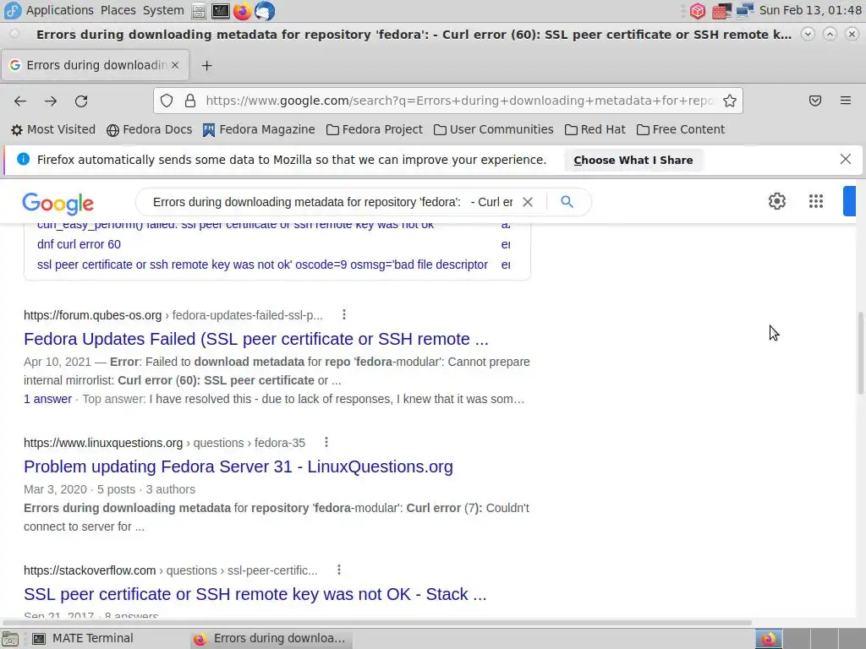Viewport: 866px width, 649px height.
Task: Open options for linuxquestions result
Action: [x=326, y=442]
